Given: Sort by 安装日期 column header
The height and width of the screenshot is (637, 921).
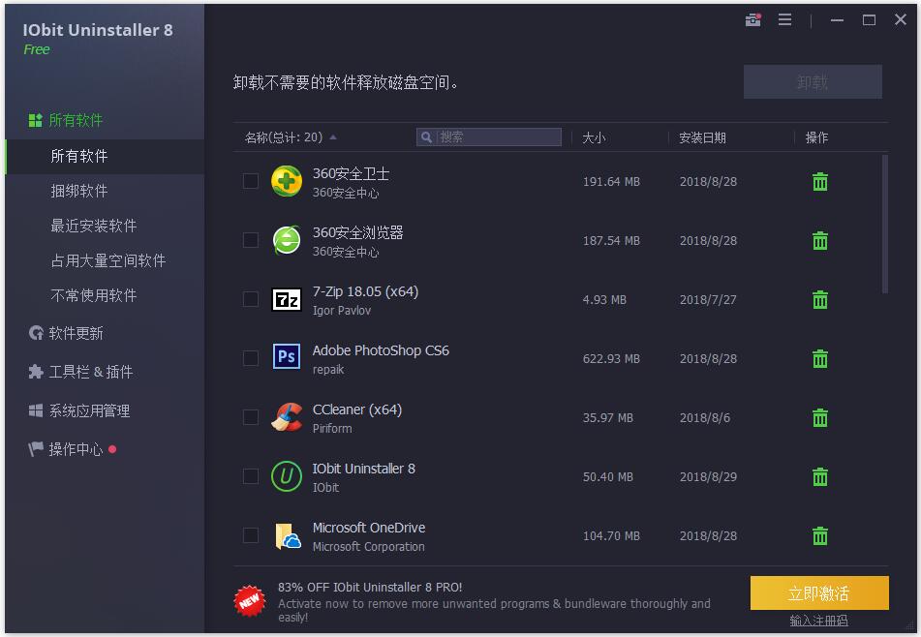Looking at the screenshot, I should pyautogui.click(x=702, y=138).
